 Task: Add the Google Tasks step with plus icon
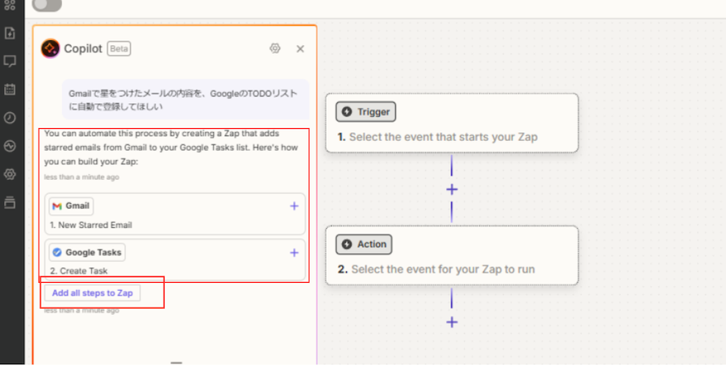[x=294, y=252]
